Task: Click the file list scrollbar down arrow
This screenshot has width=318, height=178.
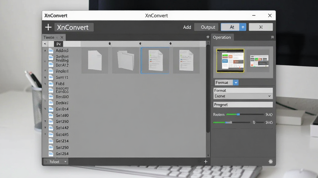Action: (208, 155)
